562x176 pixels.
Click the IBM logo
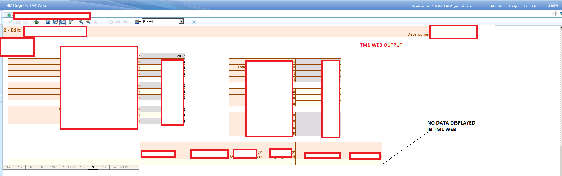pyautogui.click(x=553, y=5)
